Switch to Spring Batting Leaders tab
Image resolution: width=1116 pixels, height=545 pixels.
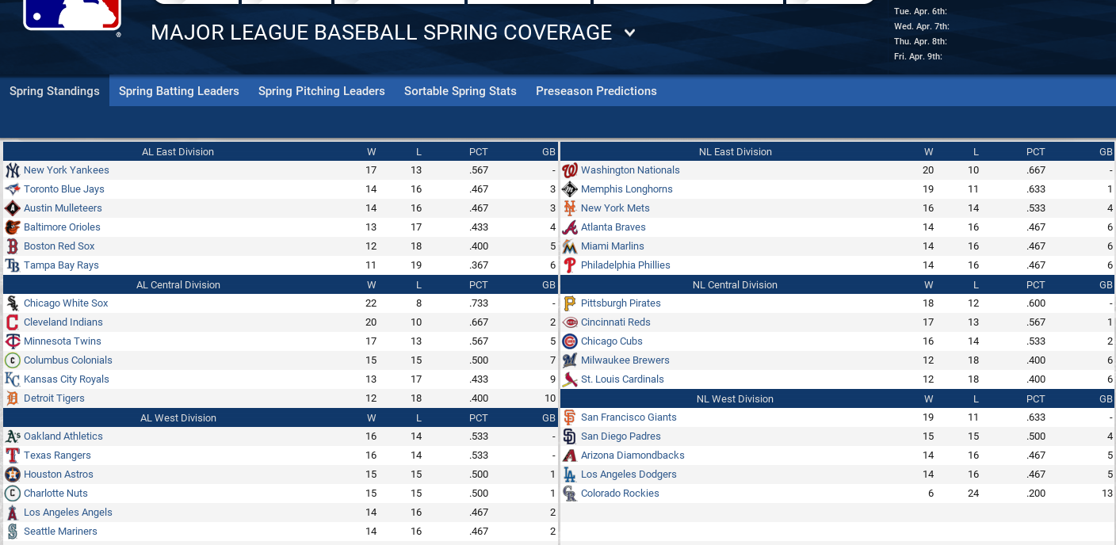tap(179, 91)
